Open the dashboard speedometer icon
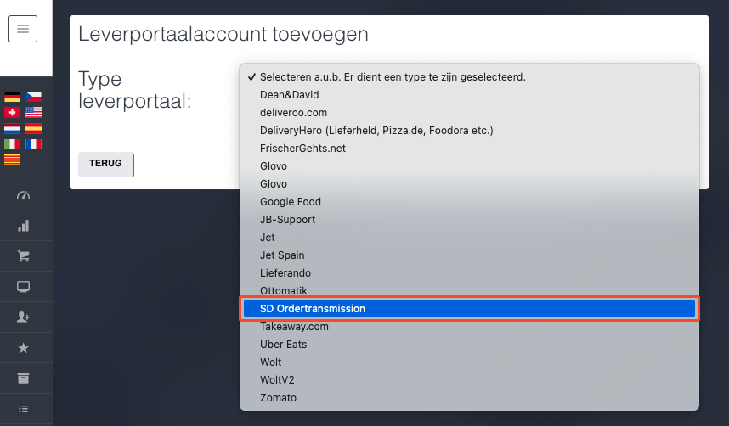 23,195
